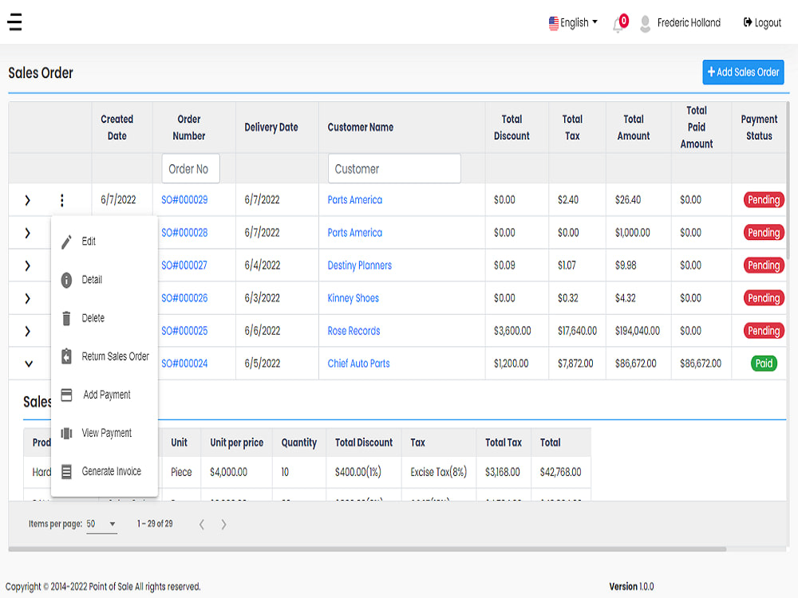Open customer Rose Records link

354,331
